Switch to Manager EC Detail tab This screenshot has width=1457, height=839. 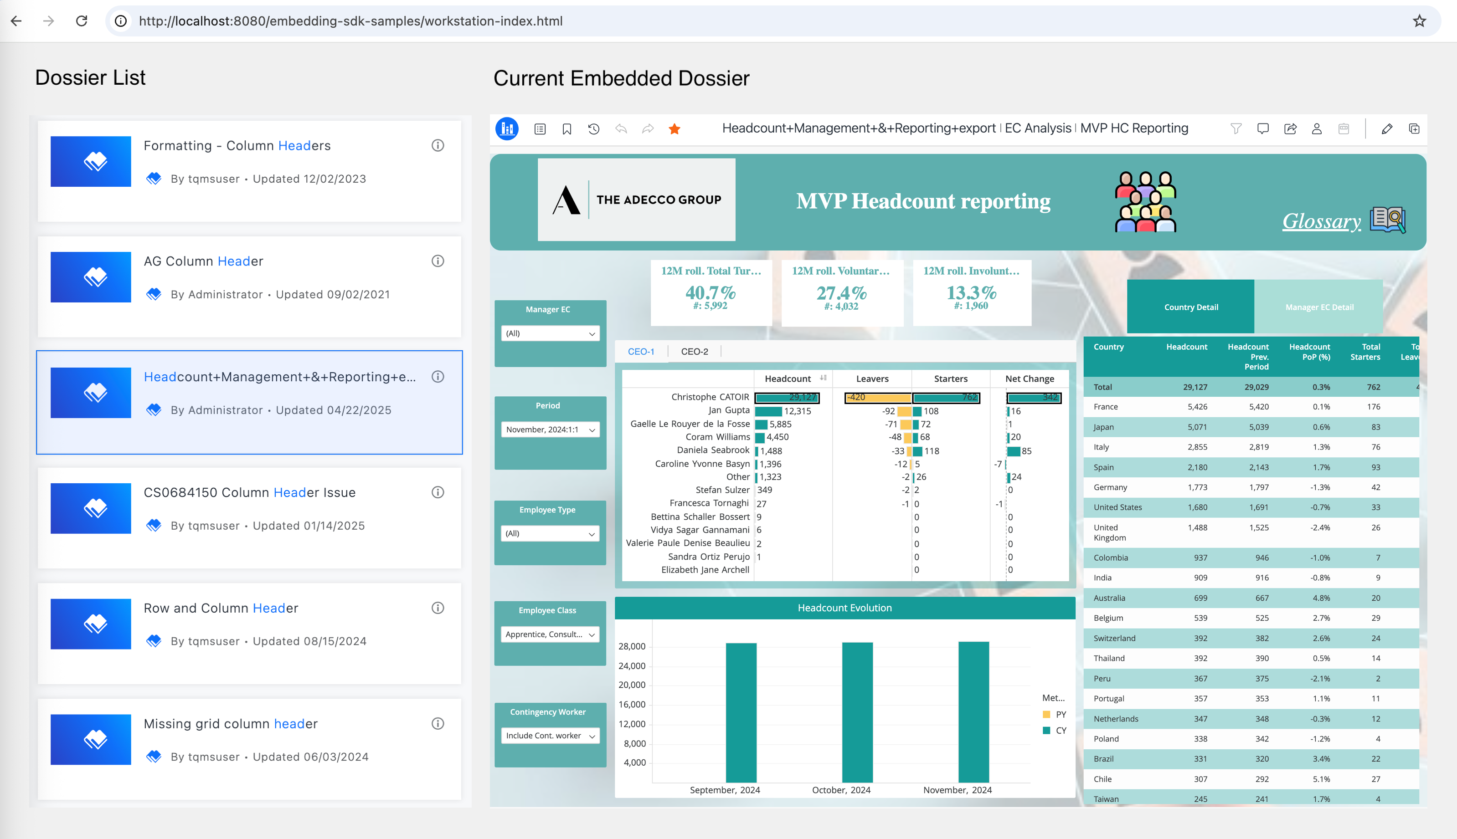[x=1319, y=307]
